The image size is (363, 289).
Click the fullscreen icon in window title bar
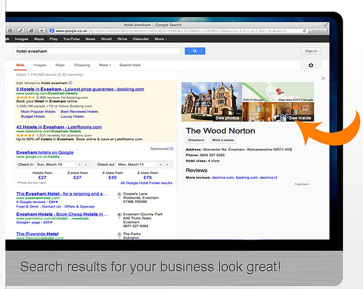click(x=326, y=25)
